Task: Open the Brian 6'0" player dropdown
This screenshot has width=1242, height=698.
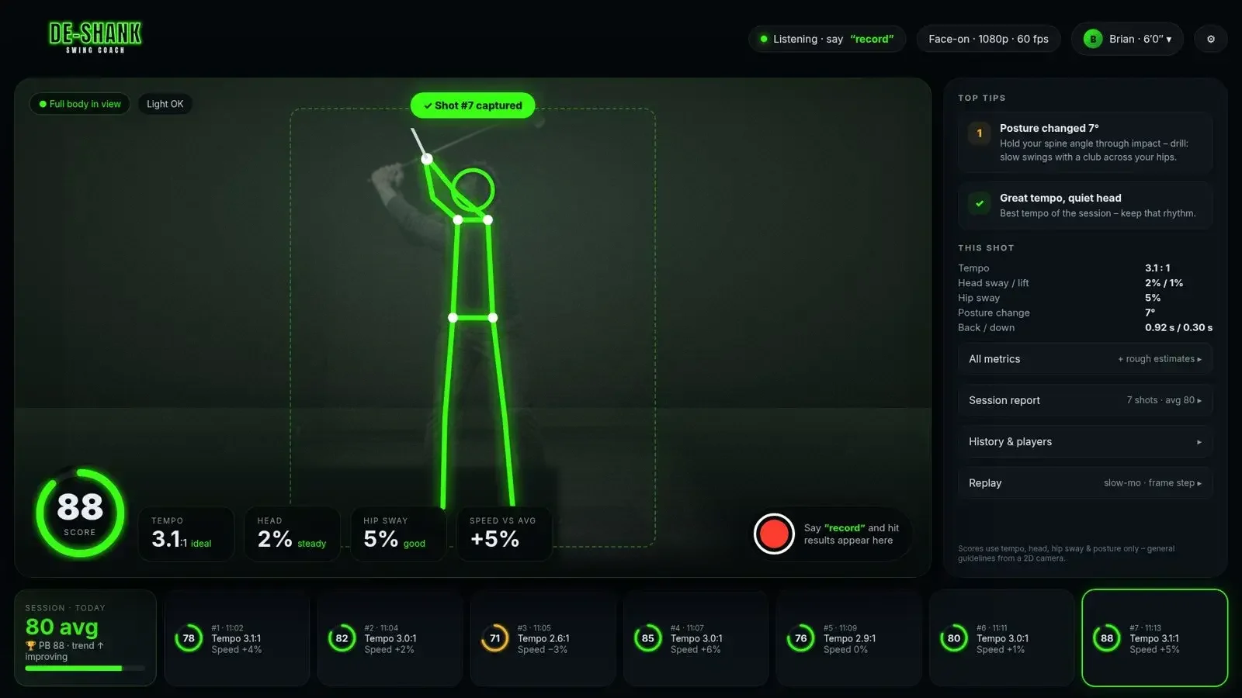Action: pos(1127,39)
